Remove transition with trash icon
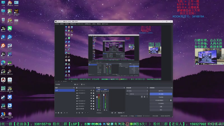 click(144, 97)
